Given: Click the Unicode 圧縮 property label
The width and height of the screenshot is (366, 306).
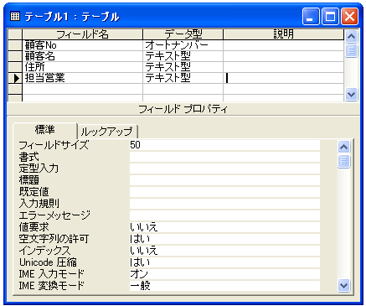Looking at the screenshot, I should (48, 262).
